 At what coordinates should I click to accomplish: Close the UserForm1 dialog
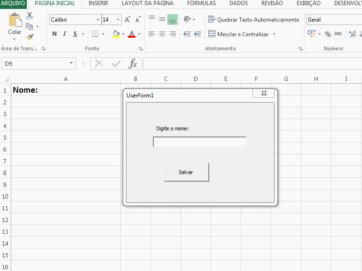(264, 93)
